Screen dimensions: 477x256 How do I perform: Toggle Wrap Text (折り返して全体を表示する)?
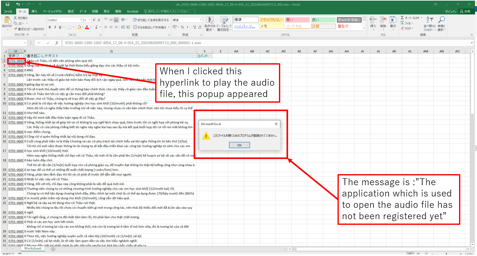[x=151, y=20]
